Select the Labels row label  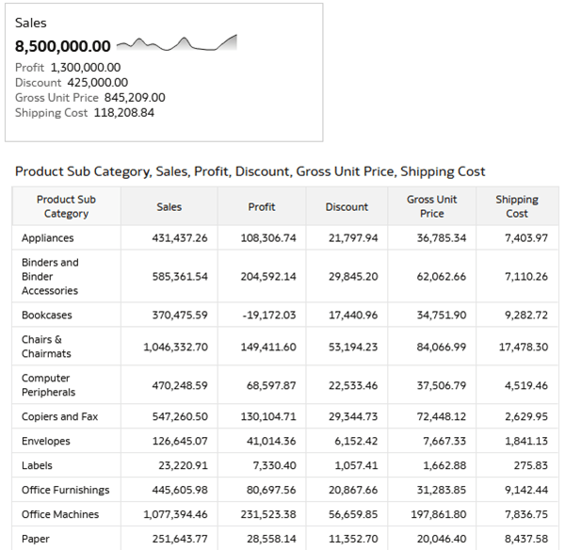(x=37, y=465)
